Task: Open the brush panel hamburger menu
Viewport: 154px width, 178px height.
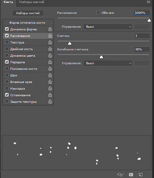Action: tap(149, 2)
